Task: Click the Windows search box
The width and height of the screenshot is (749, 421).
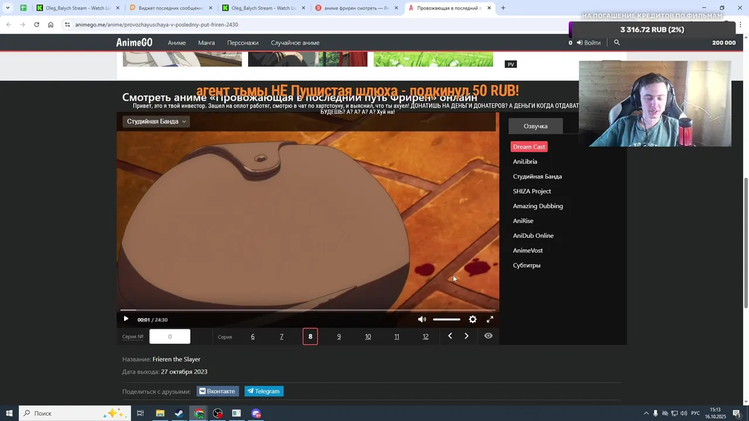Action: [x=75, y=413]
